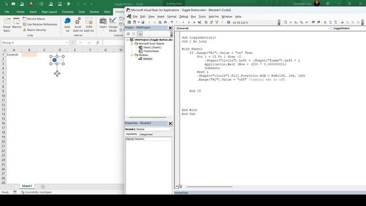Click the Reset stop icon in VBA toolbar

pos(194,22)
